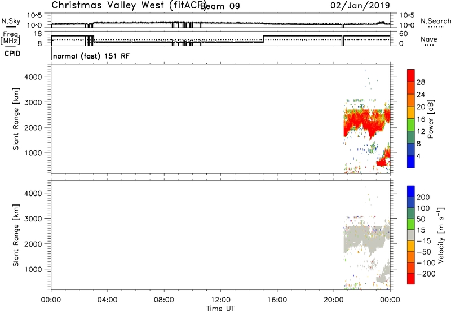
Task: Click the '04:00' time tick label
Action: [108, 300]
